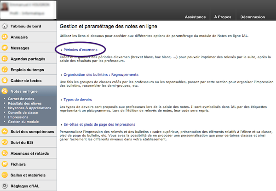Viewport: 276px width, 191px height.
Task: Select Conseils de classe submenu item
Action: (x=23, y=112)
